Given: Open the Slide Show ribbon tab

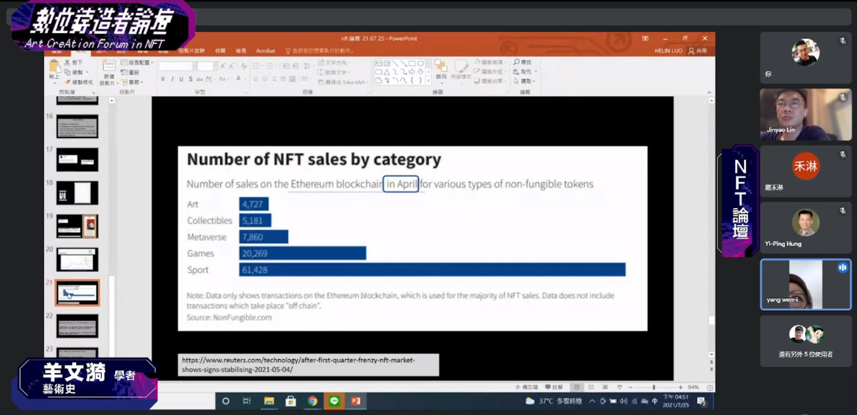Looking at the screenshot, I should coord(191,50).
